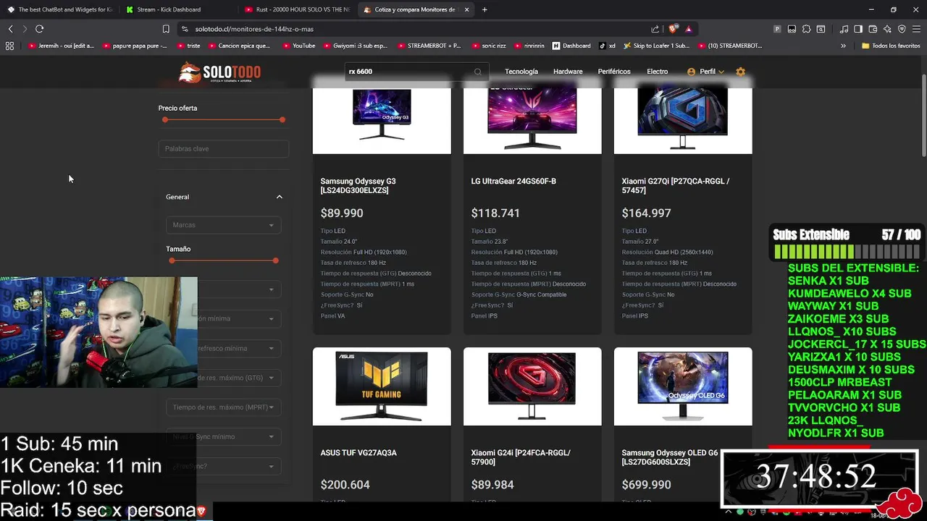
Task: Grab the Tamaño maximum slider handle
Action: tap(275, 260)
